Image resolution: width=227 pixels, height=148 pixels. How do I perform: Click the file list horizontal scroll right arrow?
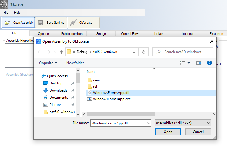point(214,114)
